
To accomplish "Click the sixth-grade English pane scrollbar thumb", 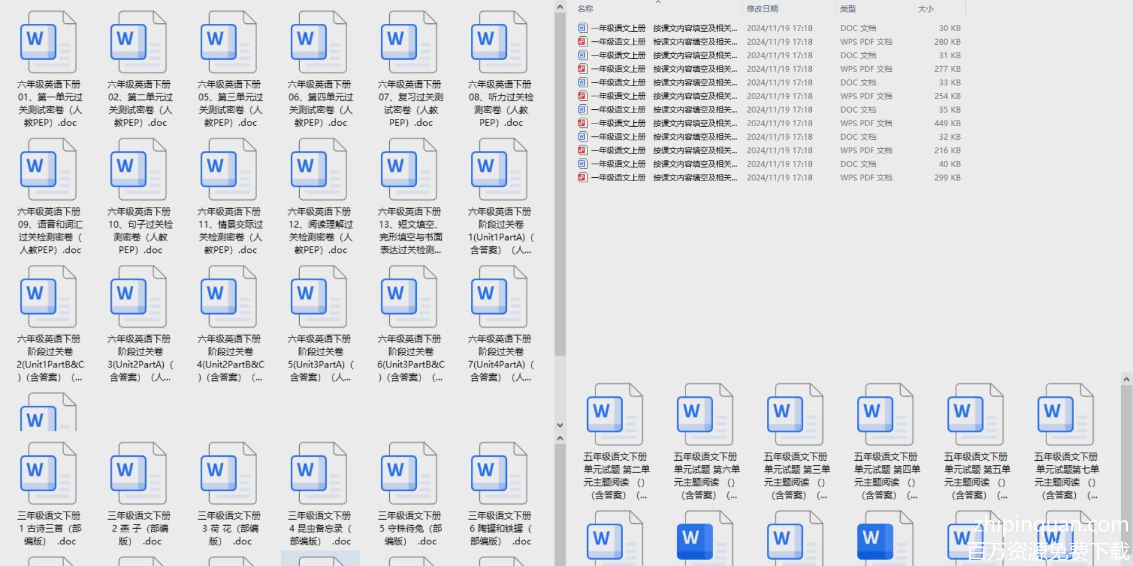I will (560, 185).
